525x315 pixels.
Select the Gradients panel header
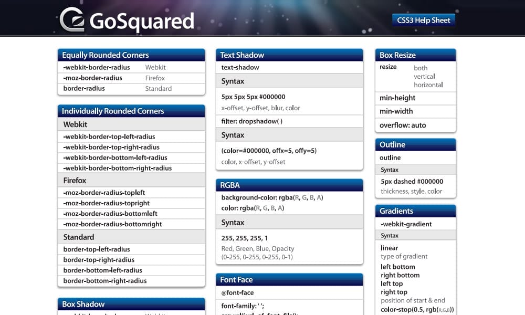pos(415,211)
